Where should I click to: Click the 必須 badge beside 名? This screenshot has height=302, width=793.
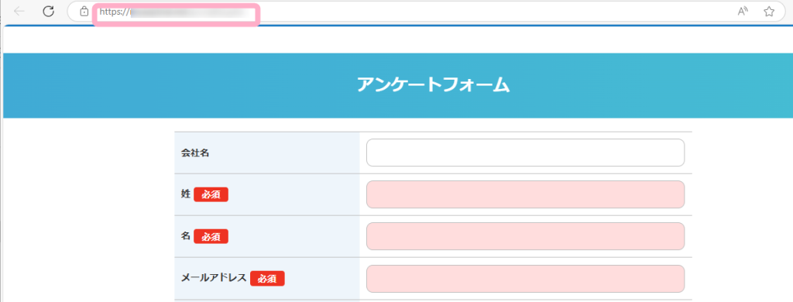211,236
